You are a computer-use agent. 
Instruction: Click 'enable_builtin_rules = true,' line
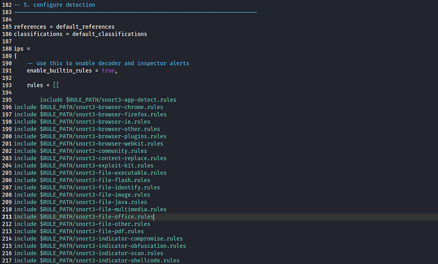point(72,70)
